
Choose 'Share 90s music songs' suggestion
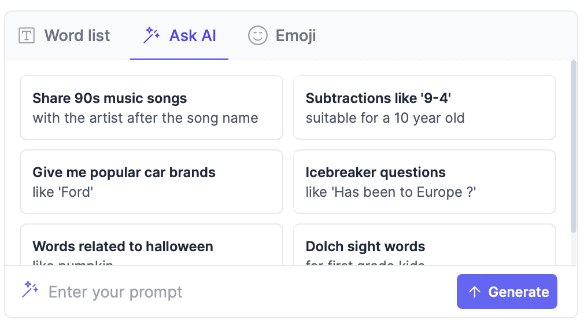tap(151, 108)
